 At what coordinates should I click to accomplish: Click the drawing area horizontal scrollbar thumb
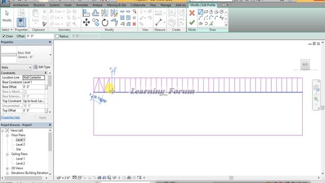[231, 177]
